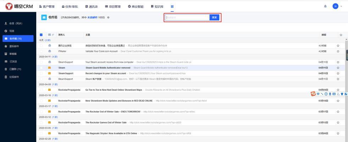Star the 腾讯企业微信 email
This screenshot has height=142, width=348.
338,45
